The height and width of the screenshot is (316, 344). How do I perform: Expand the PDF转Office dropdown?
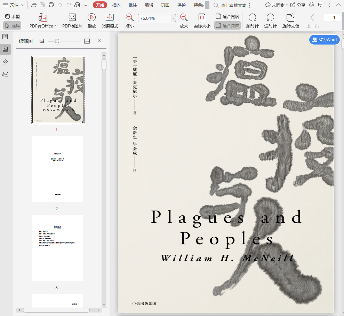55,26
